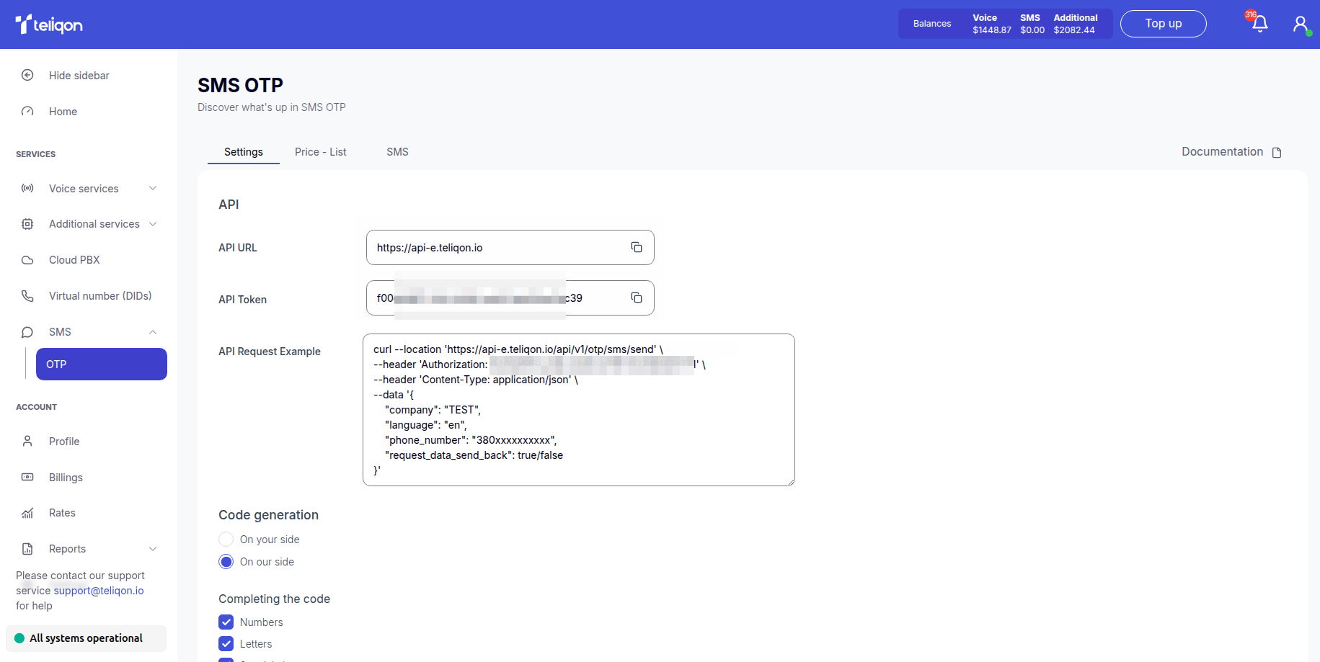Copy the API URL to clipboard
The height and width of the screenshot is (662, 1320).
[637, 247]
